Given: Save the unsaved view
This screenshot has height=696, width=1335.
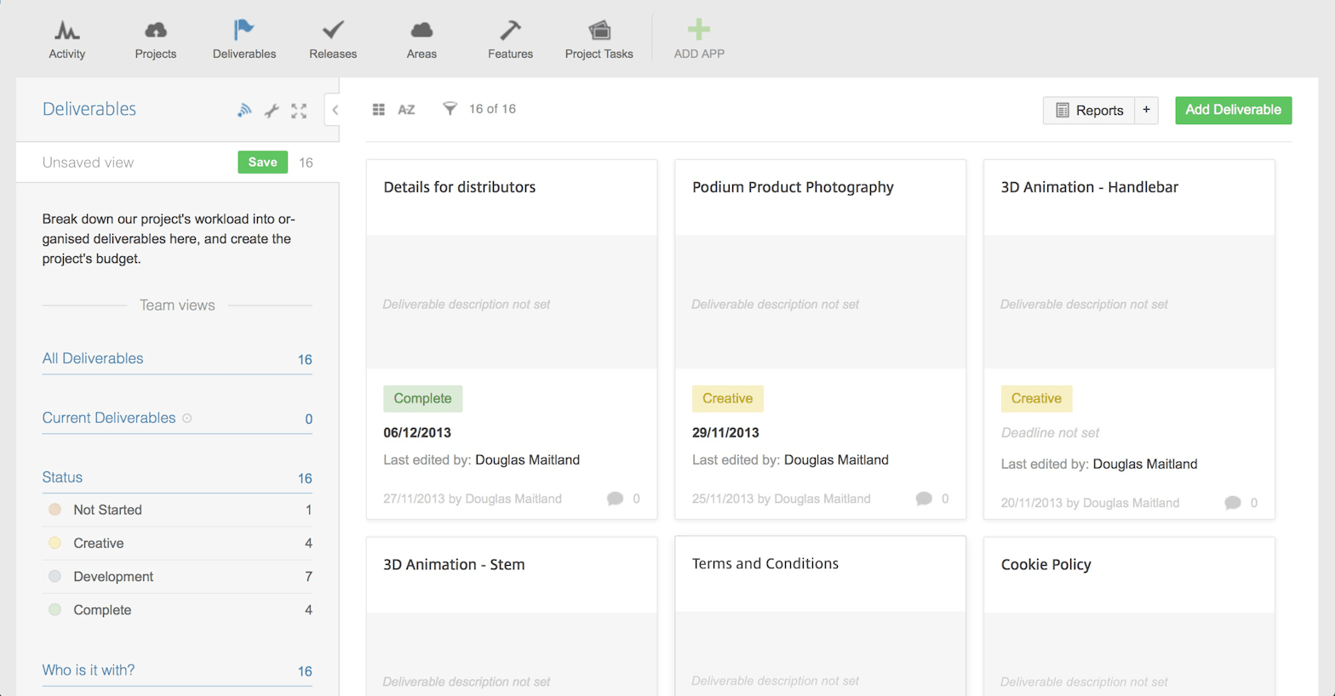Looking at the screenshot, I should point(262,162).
